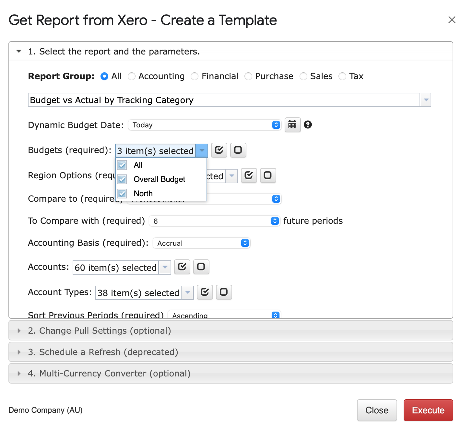Viewport: 474px width, 428px height.
Task: Open the Dynamic Budget Date dropdown
Action: pos(205,125)
